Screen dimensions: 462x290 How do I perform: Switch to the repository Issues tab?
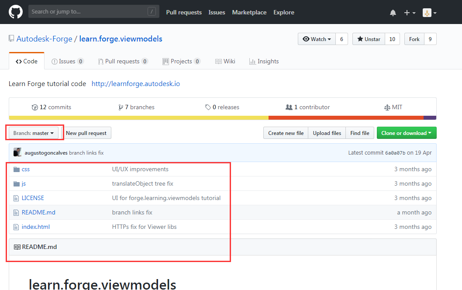[x=68, y=61]
